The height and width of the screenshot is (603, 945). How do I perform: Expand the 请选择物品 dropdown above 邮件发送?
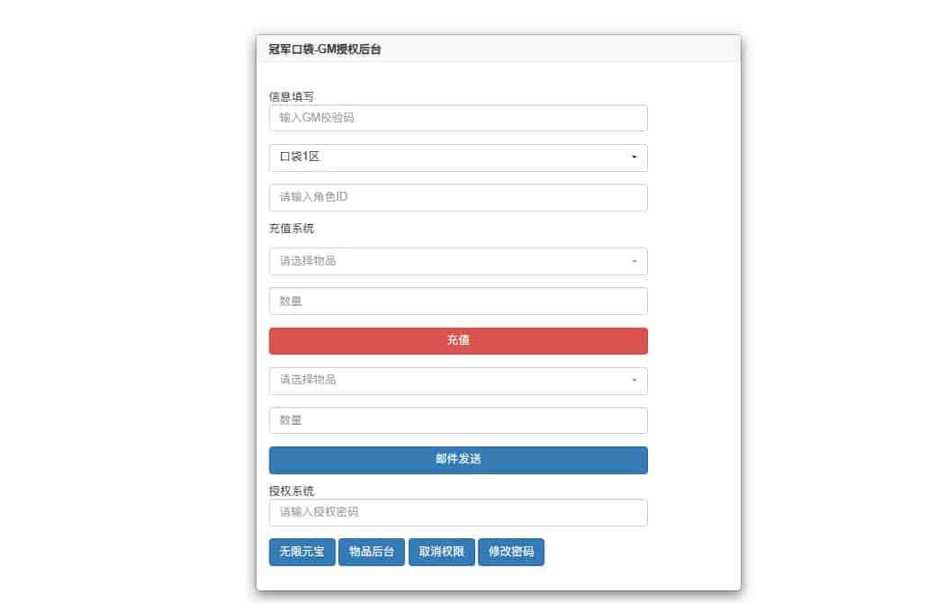coord(457,380)
